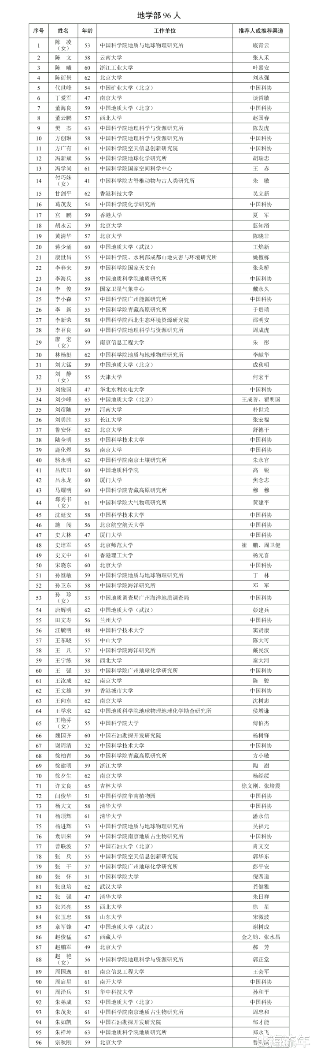The width and height of the screenshot is (317, 1057).
Task: Click the 姓名 column header
Action: (x=63, y=31)
